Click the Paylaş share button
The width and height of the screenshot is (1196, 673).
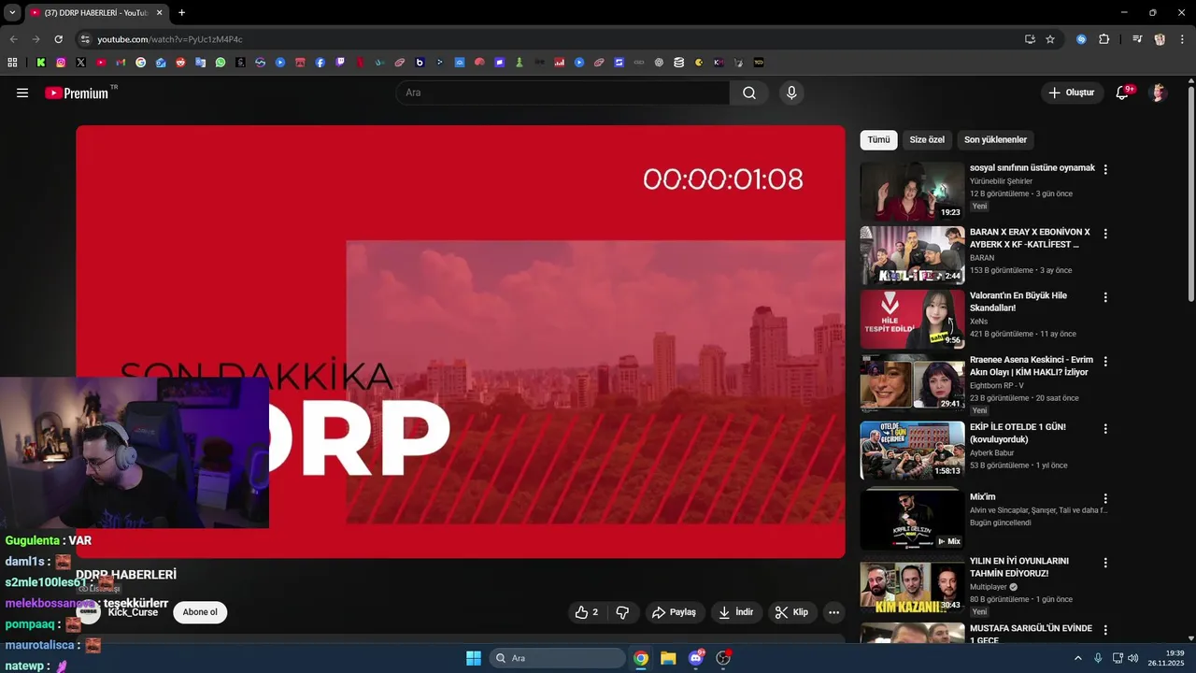(x=675, y=612)
